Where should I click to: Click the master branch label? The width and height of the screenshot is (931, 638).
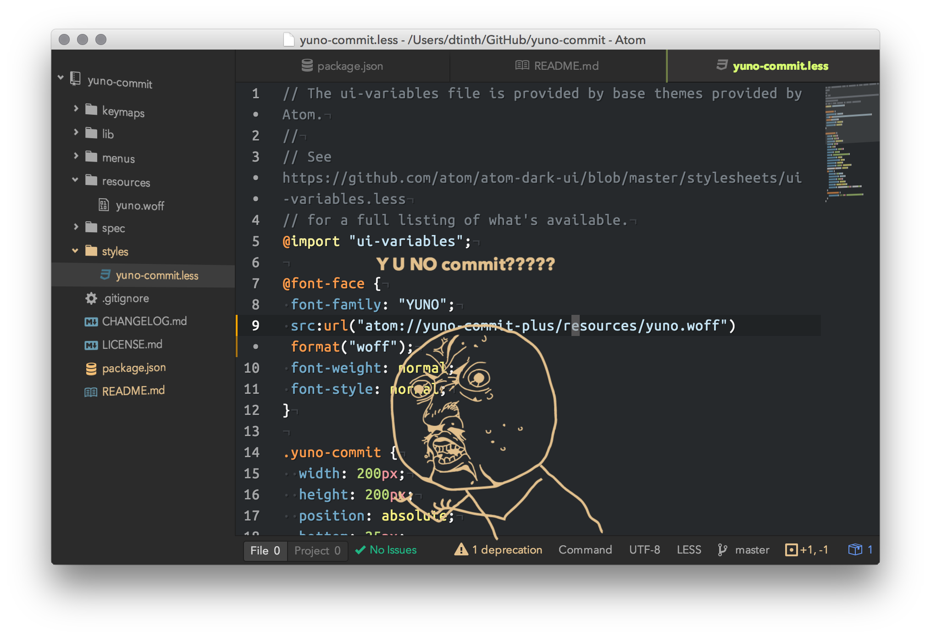coord(752,550)
